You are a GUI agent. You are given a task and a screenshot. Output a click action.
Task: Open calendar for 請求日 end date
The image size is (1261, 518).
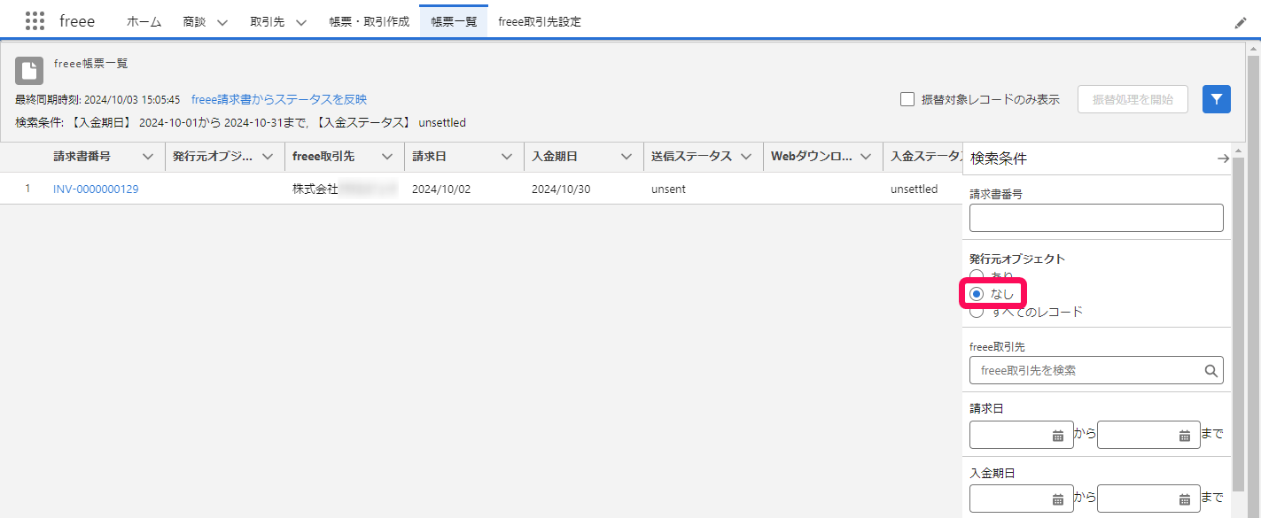coord(1185,435)
